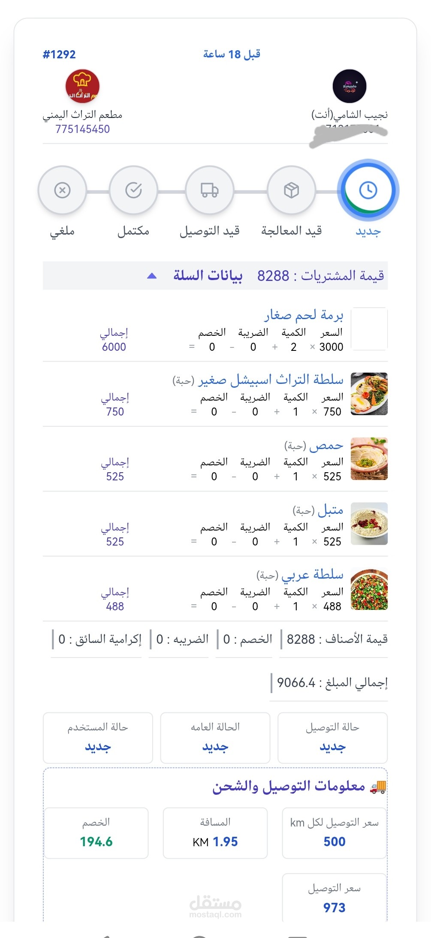View the special heritage salad thumbnail
The height and width of the screenshot is (938, 431).
click(x=369, y=394)
